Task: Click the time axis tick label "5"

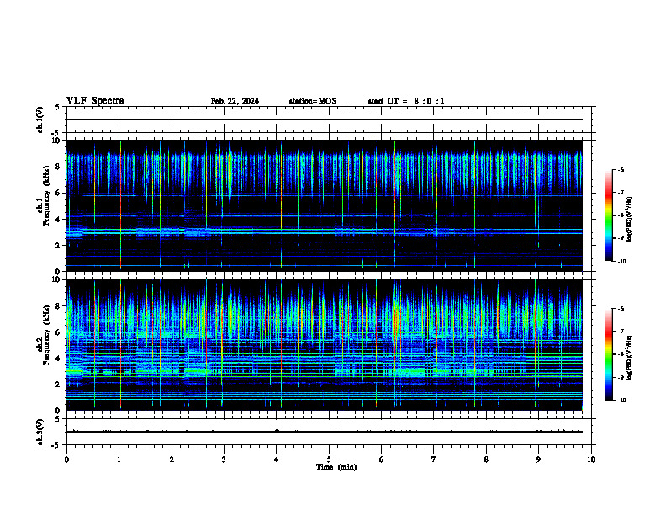Action: 329,459
